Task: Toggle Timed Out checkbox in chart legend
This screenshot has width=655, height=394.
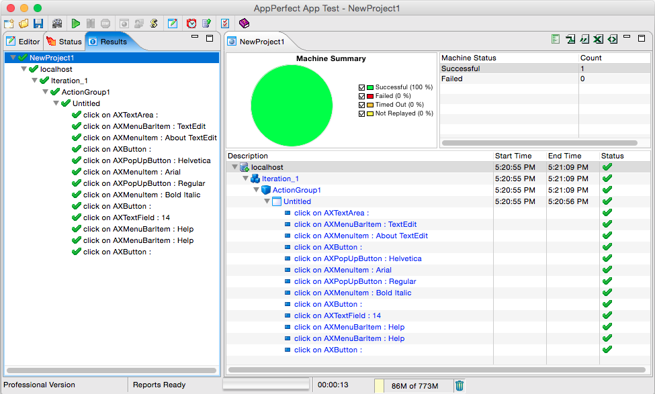Action: coord(361,105)
